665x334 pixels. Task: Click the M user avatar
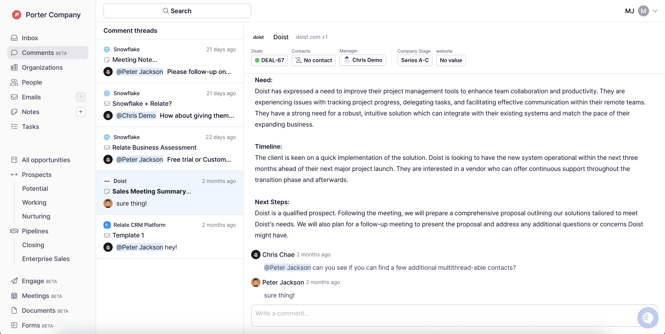point(643,11)
